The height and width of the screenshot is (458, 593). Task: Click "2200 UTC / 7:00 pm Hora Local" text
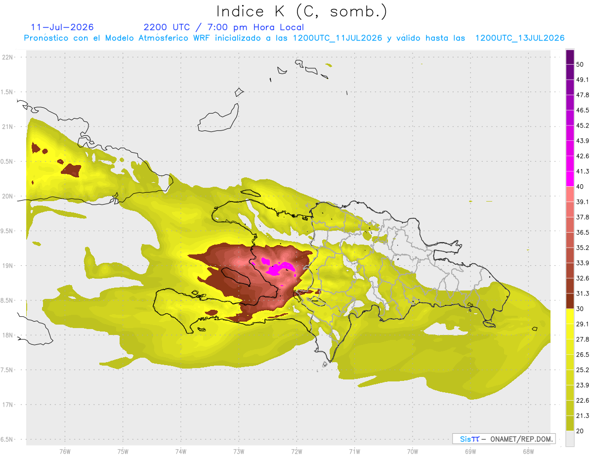[x=224, y=27]
